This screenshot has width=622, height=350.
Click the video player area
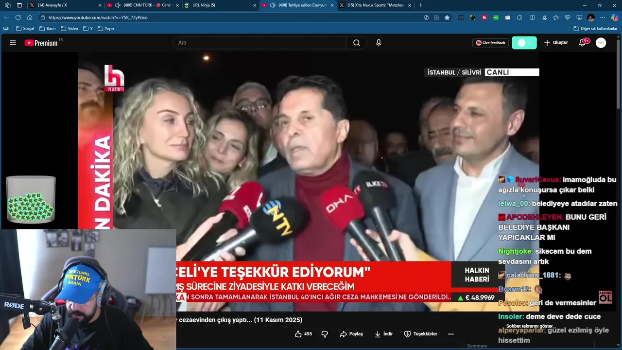point(309,181)
